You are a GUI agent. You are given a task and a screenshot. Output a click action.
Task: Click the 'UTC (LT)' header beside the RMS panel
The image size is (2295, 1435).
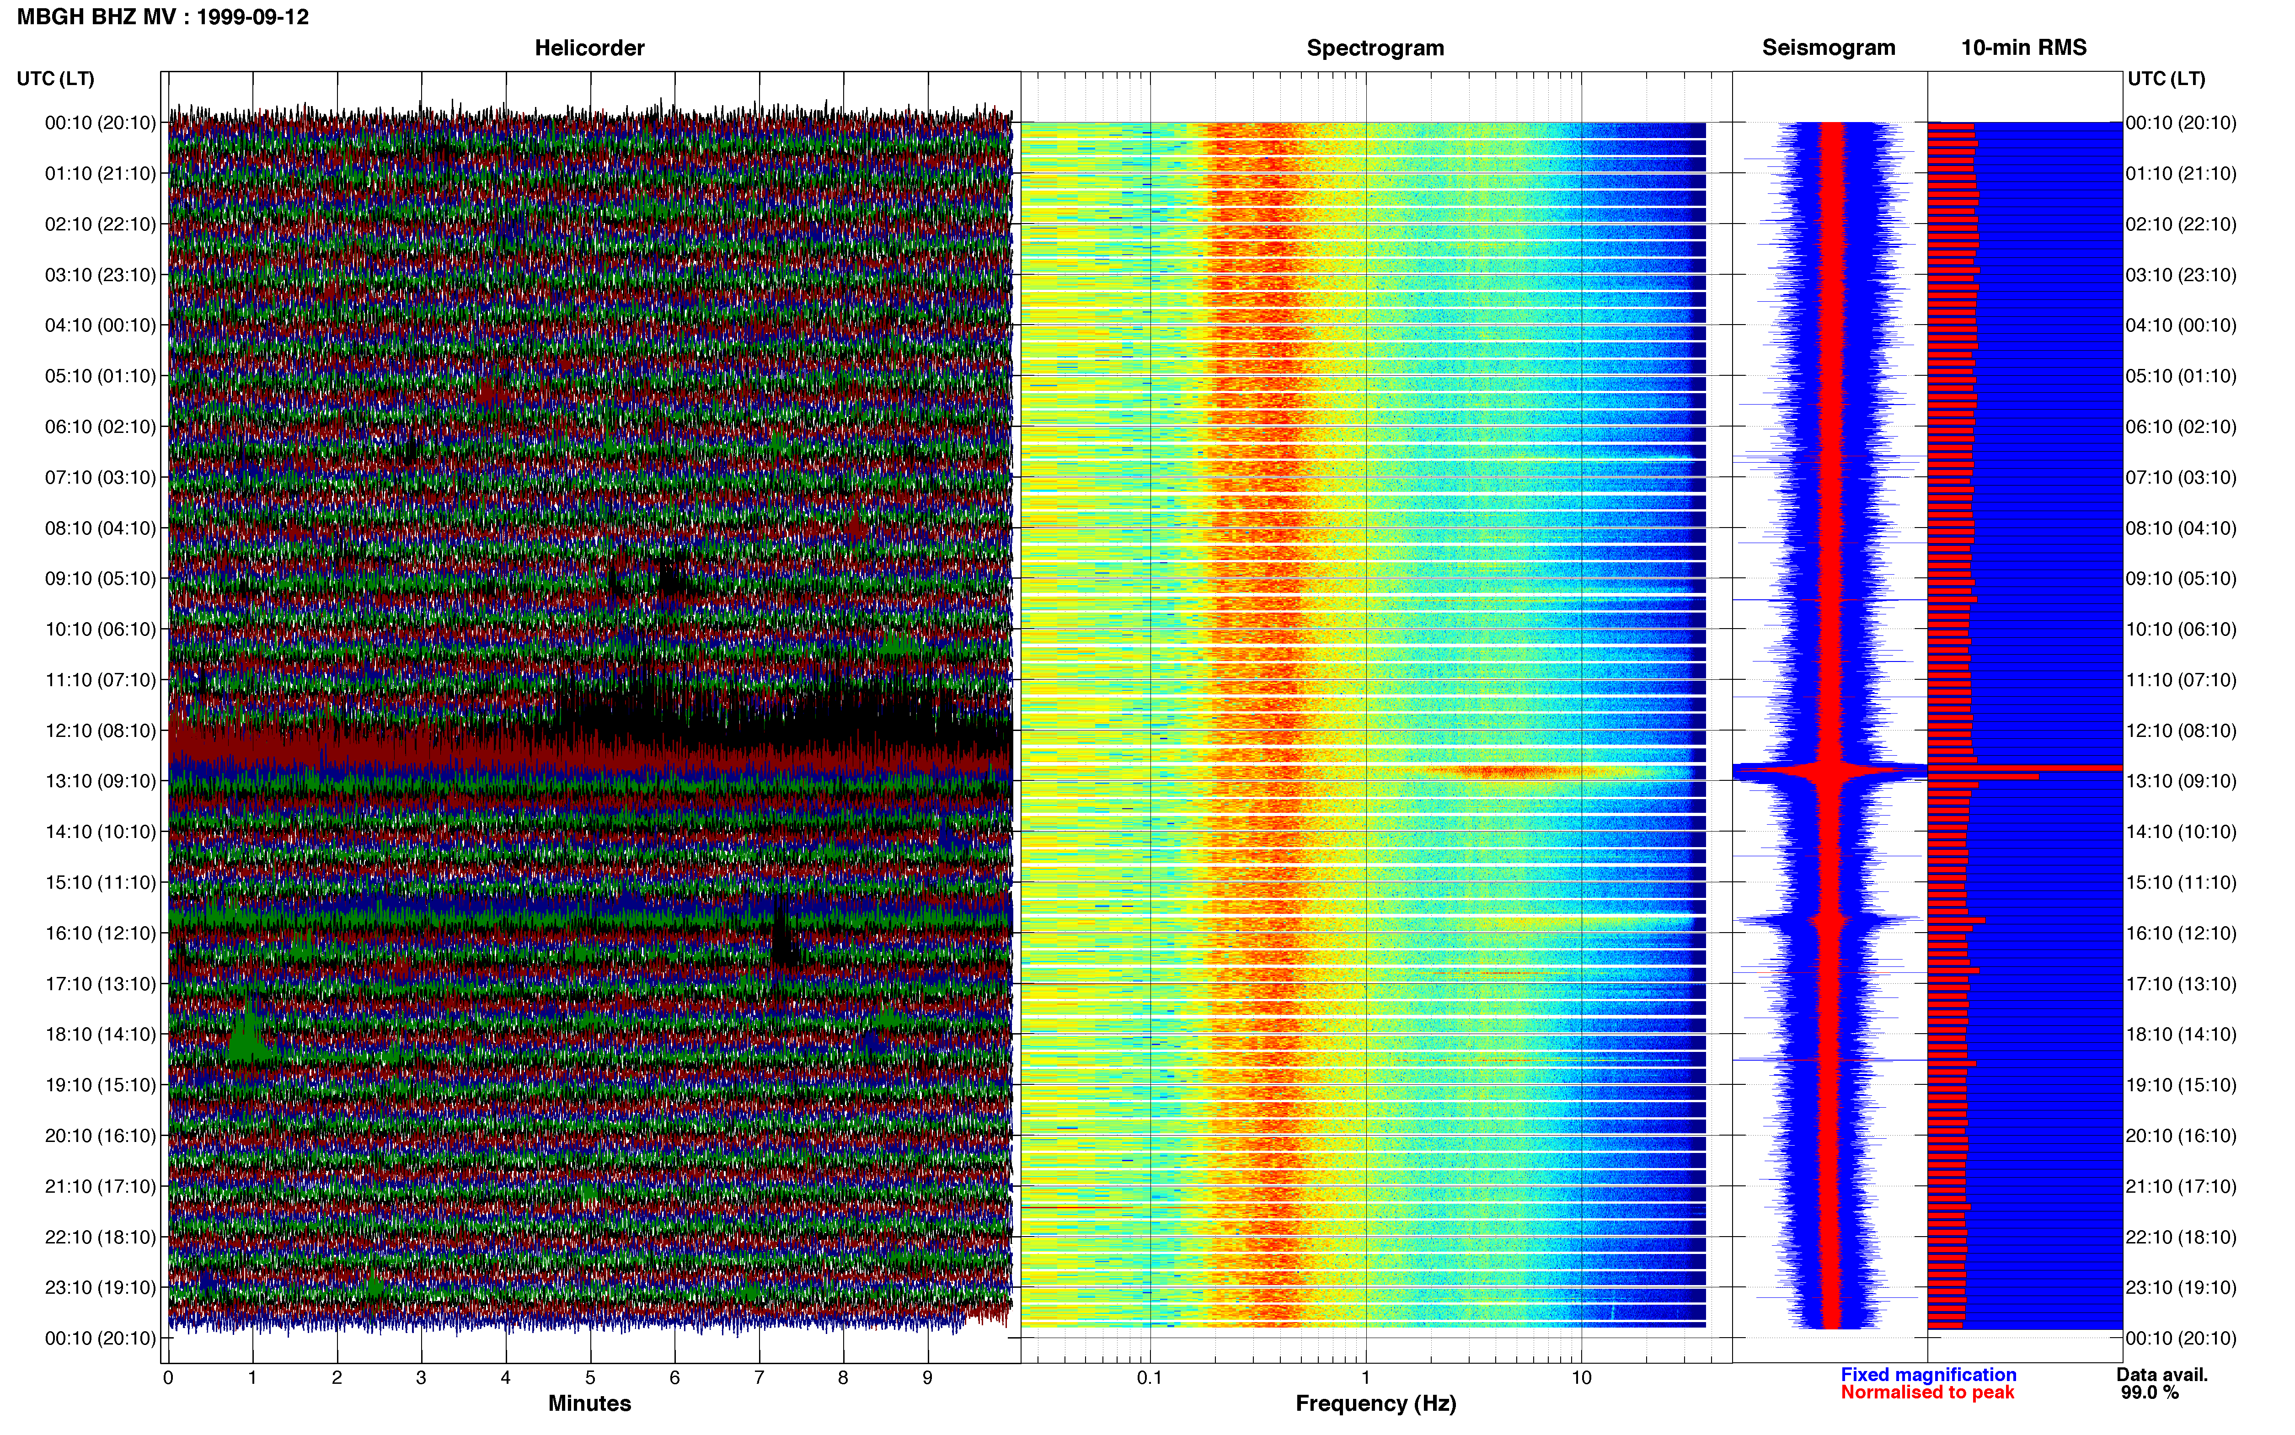2166,78
